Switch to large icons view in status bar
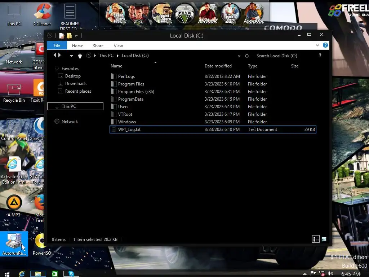This screenshot has width=369, height=277. coord(324,239)
